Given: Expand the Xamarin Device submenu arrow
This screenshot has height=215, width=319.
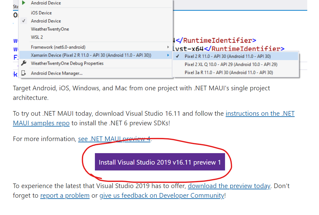Looking at the screenshot, I should (168, 55).
